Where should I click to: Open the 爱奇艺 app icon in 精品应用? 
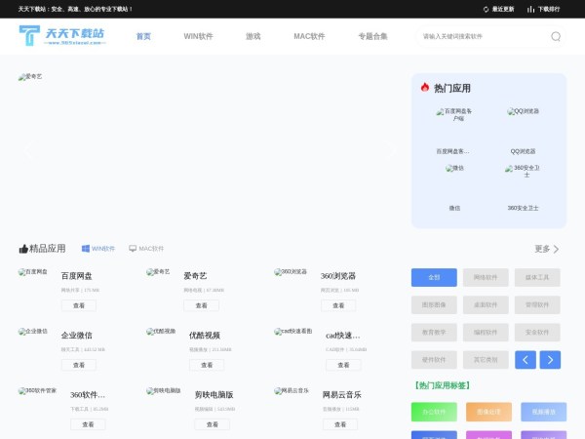(158, 272)
